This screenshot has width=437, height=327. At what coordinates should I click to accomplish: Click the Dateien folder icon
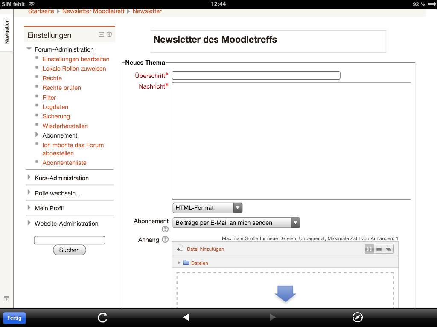186,262
